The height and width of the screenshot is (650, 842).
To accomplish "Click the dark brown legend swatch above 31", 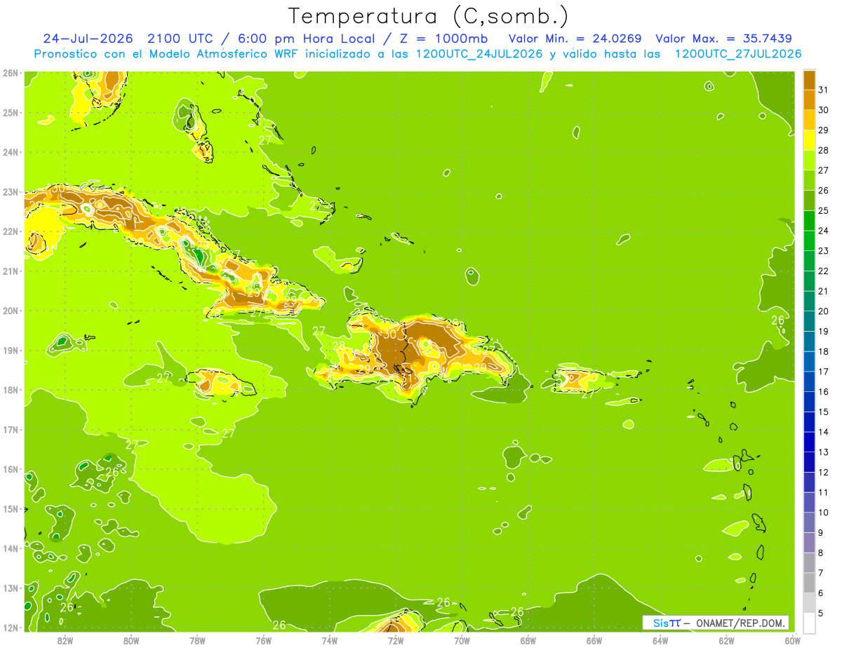I will [x=809, y=79].
